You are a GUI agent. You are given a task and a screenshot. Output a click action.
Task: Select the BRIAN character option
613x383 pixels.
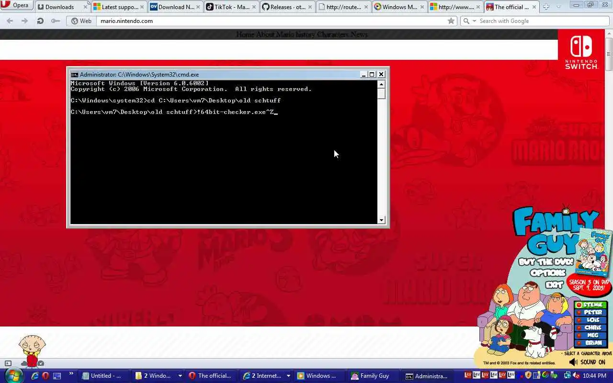coord(590,343)
